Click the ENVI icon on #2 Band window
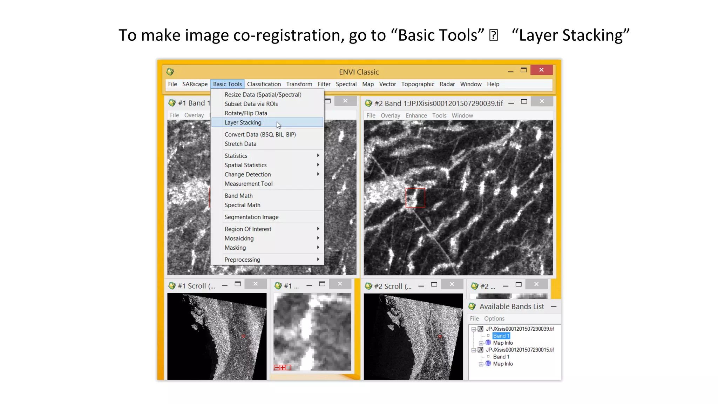 point(368,103)
